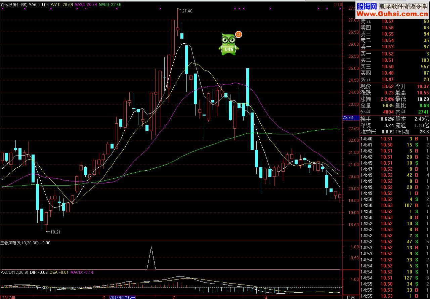Select the 卖一 10.53 order book row
The height and width of the screenshot is (299, 430).
[x=395, y=47]
